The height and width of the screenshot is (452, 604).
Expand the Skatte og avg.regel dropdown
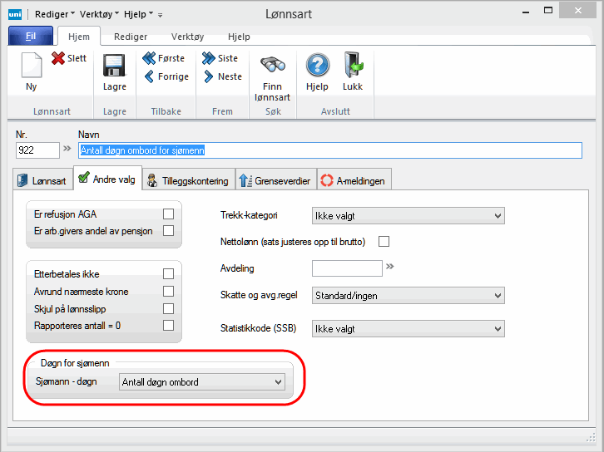[x=408, y=295]
